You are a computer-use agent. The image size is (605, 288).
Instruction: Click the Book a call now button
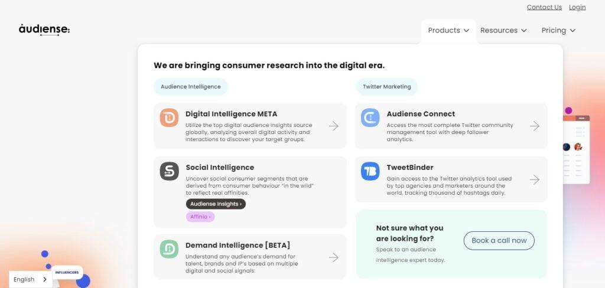point(499,241)
